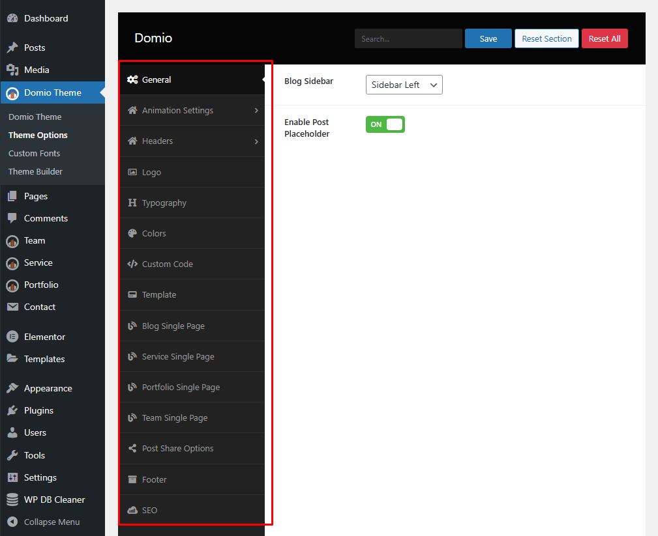Click the Colors palette icon
The width and height of the screenshot is (658, 536).
click(132, 233)
